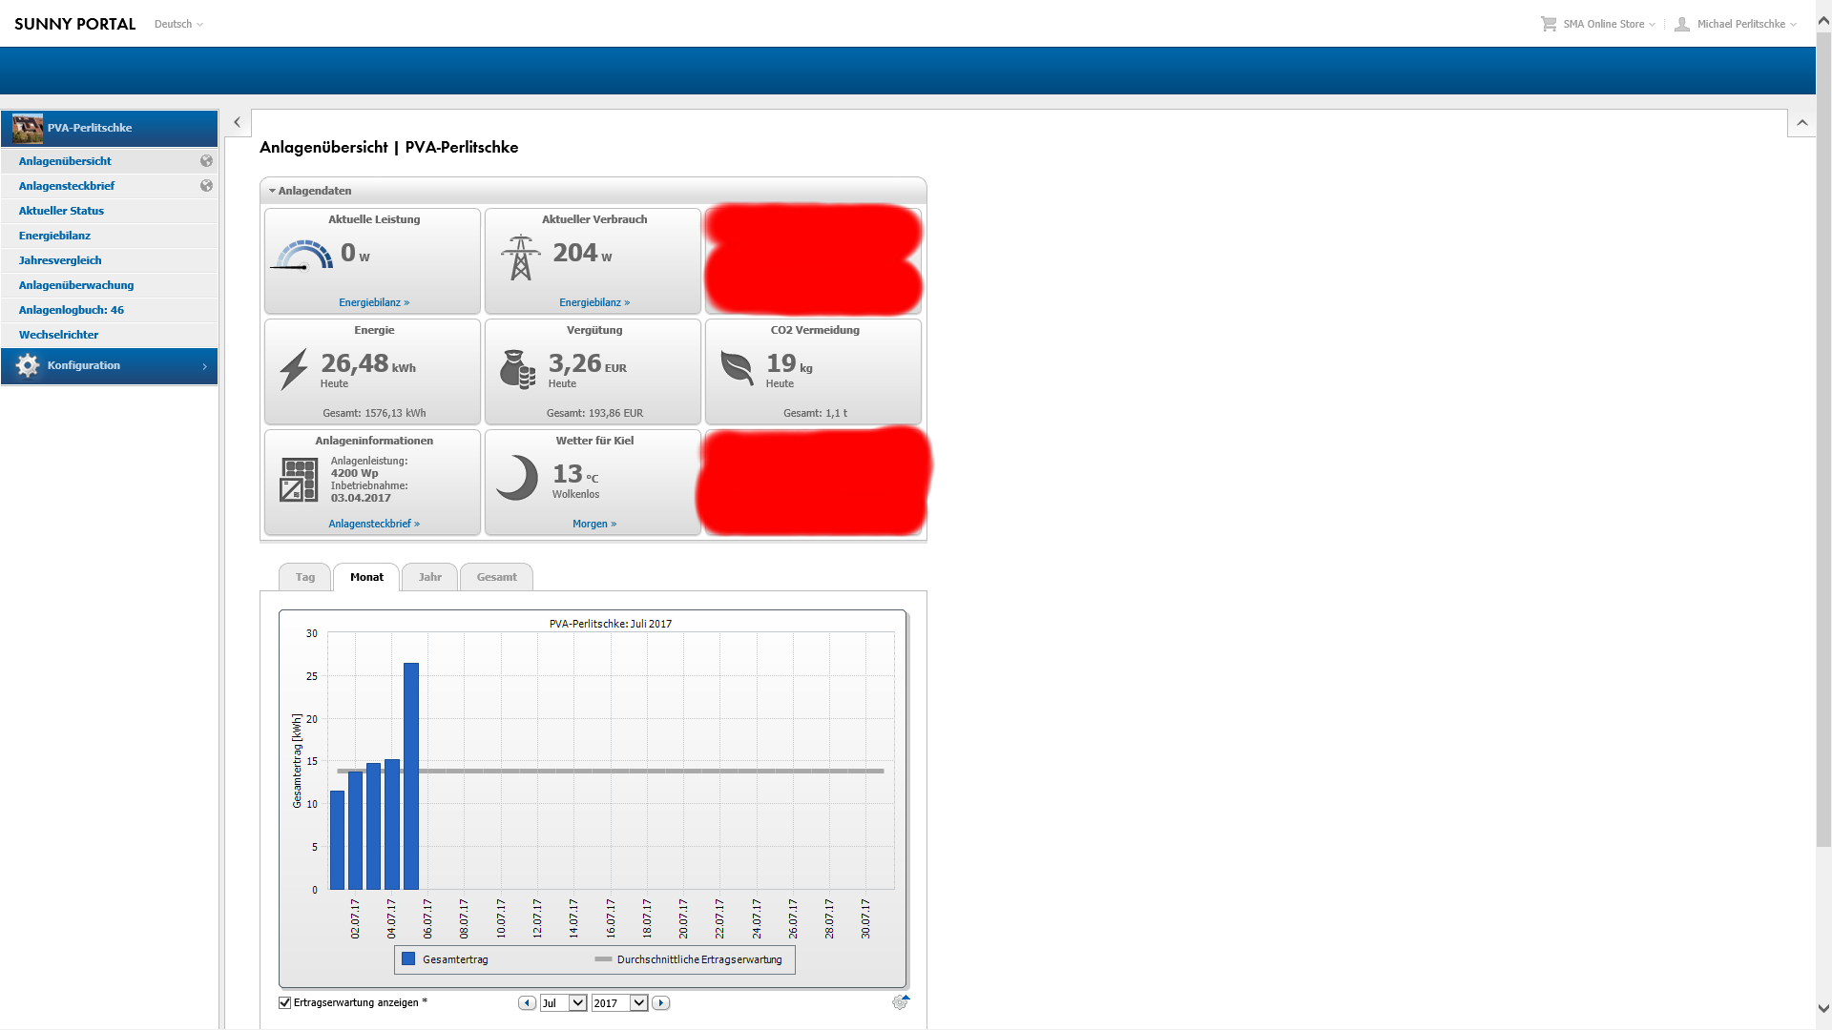Image resolution: width=1832 pixels, height=1030 pixels.
Task: Click the leaf icon in CO2 Vermeidung
Action: 737,367
